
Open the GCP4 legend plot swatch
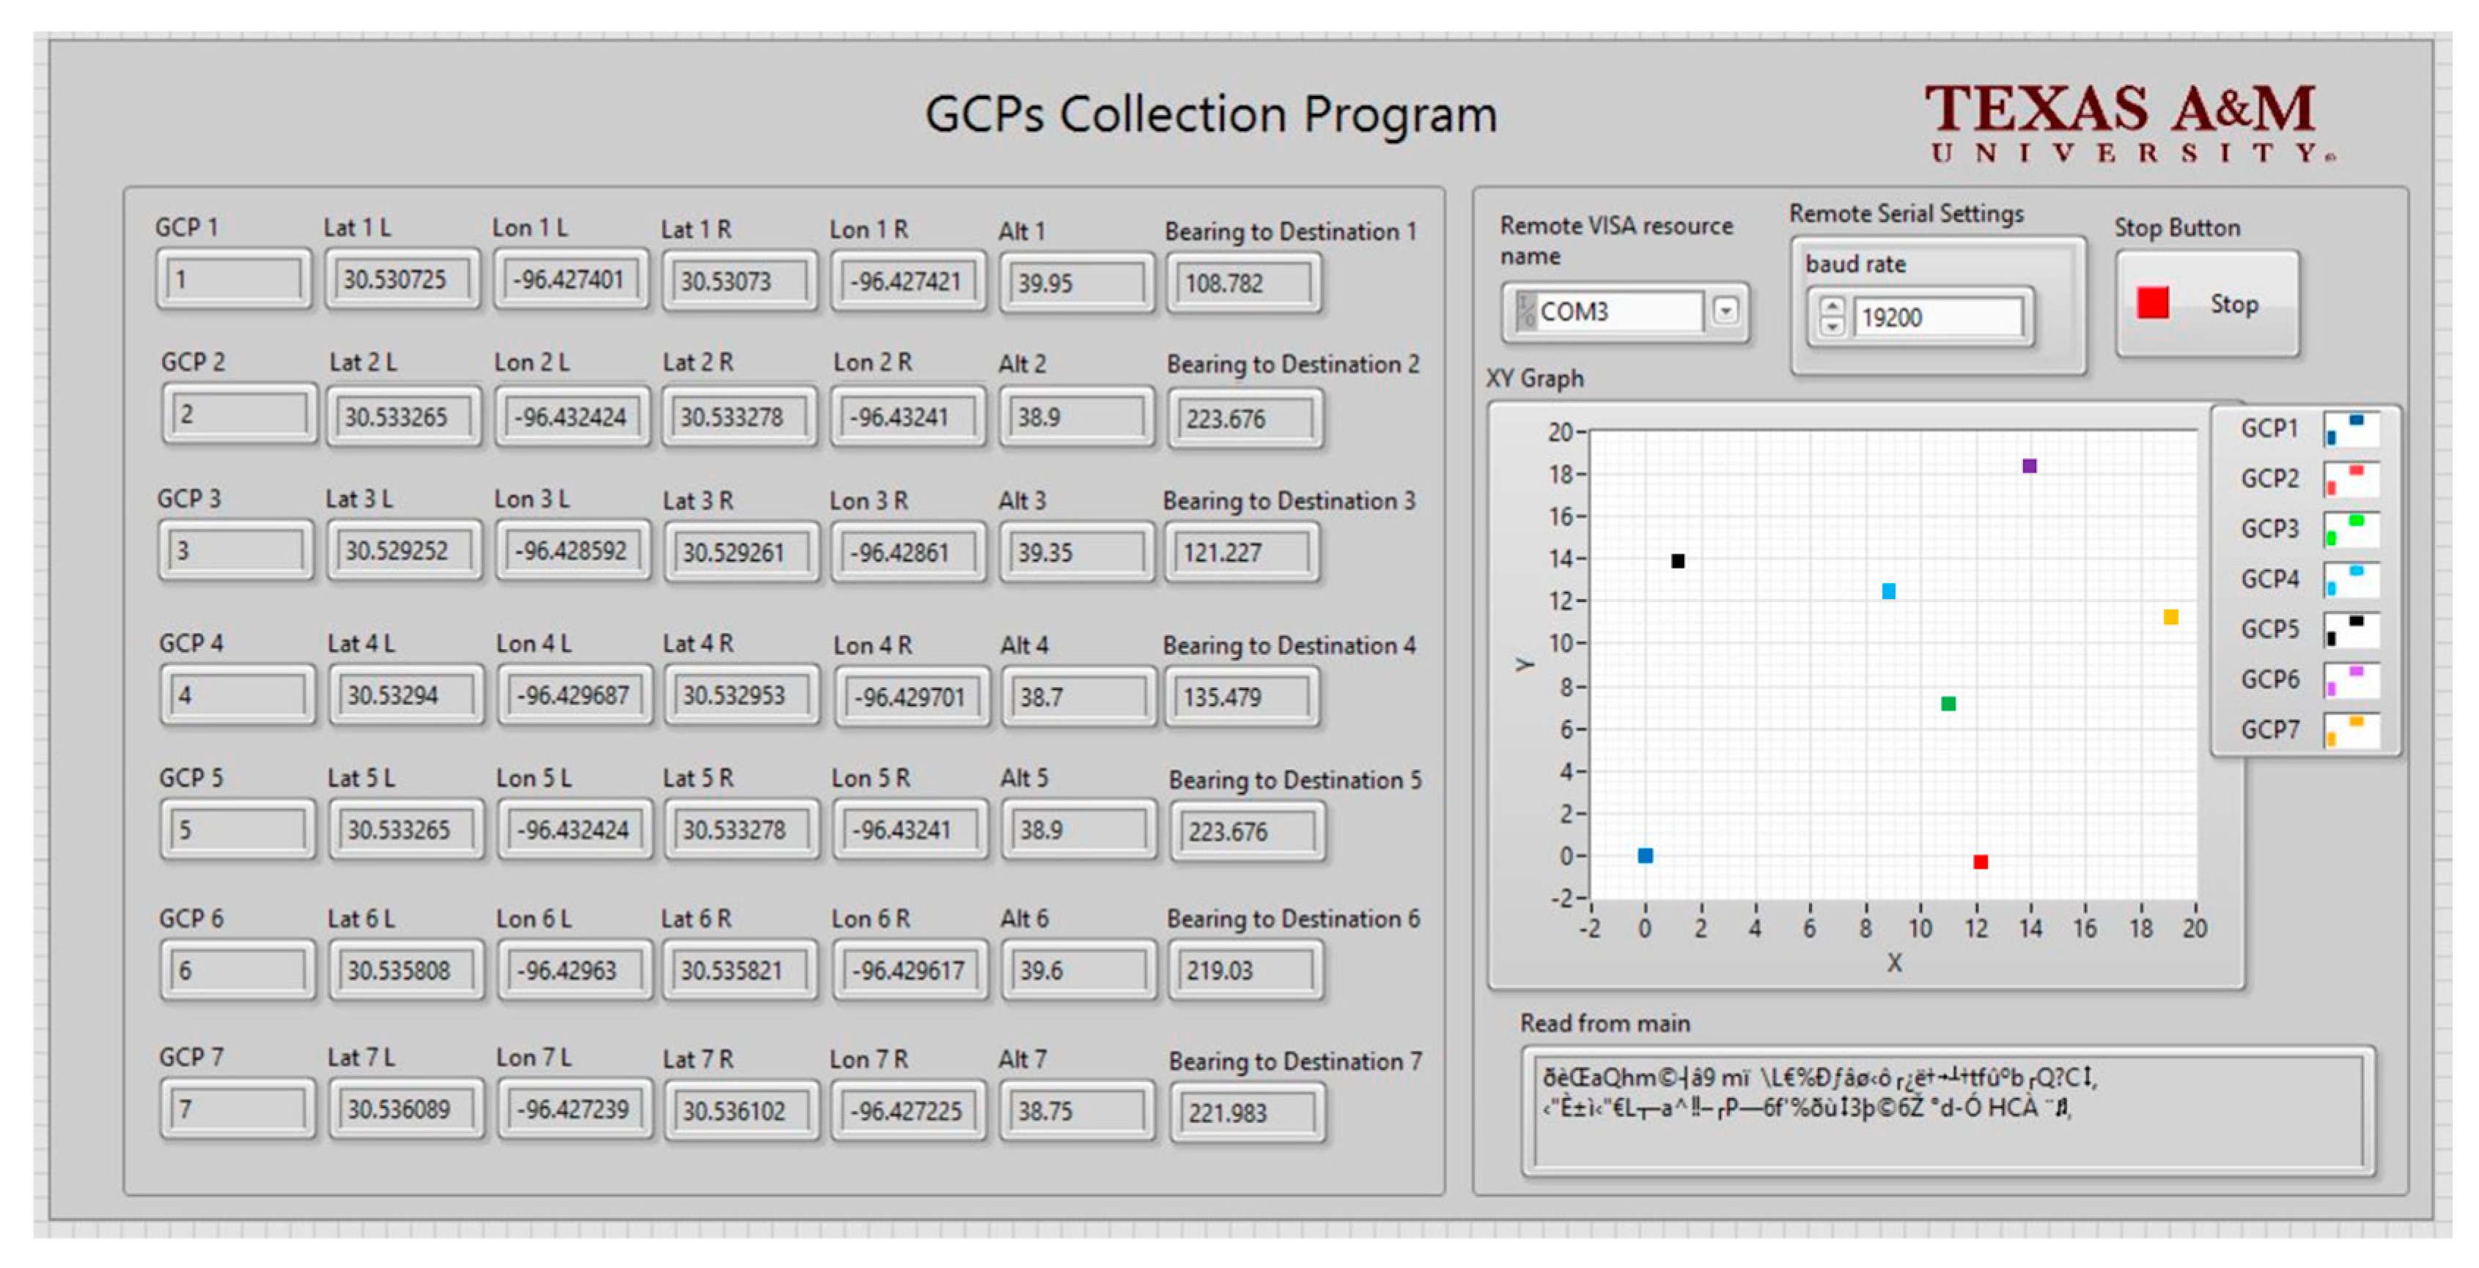click(2351, 579)
